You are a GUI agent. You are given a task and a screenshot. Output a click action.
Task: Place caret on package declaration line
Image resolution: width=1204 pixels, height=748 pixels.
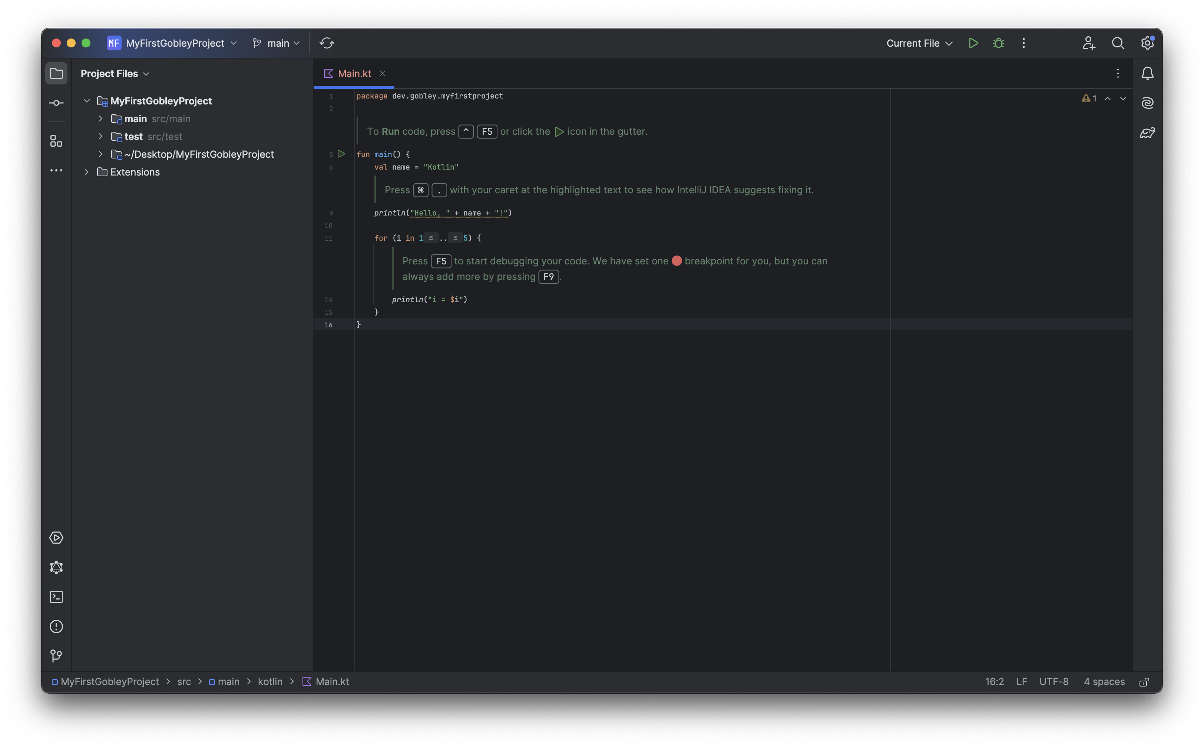coord(430,96)
